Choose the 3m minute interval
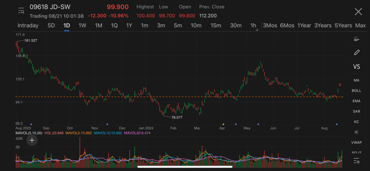The image size is (370, 171). 161,26
